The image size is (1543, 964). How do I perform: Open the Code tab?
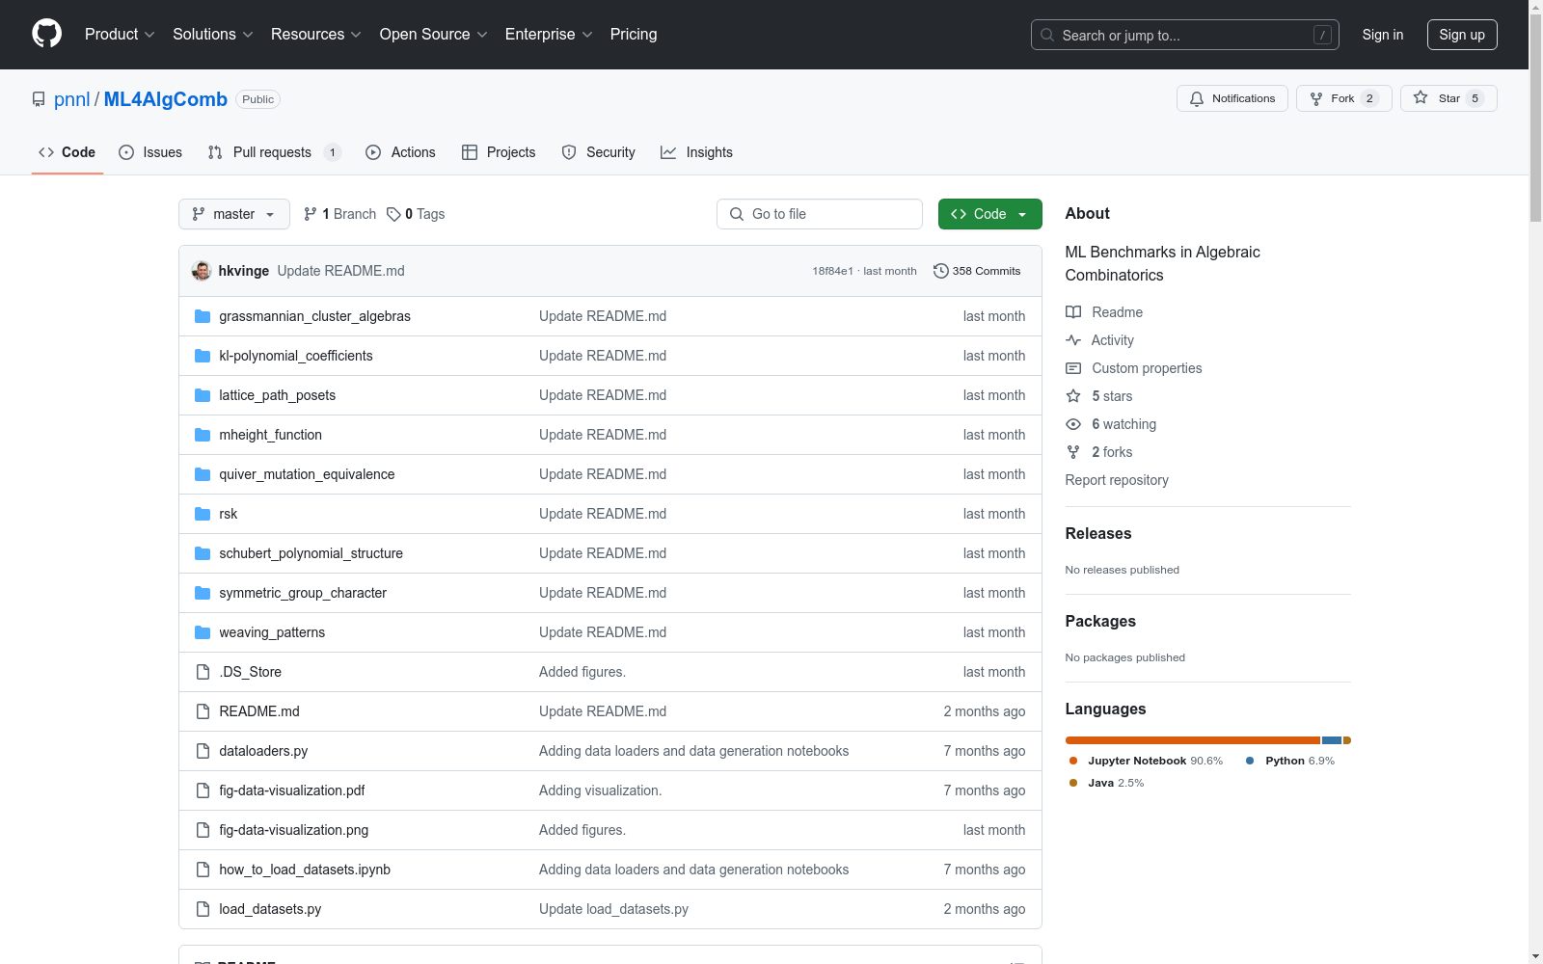(68, 152)
